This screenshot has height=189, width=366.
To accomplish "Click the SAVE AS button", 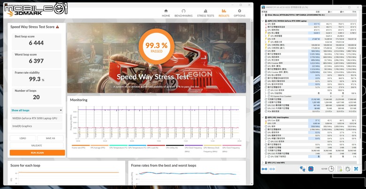I will pyautogui.click(x=50, y=138).
